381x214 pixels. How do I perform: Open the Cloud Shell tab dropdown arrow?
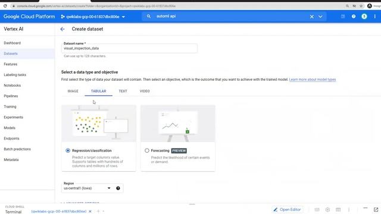pyautogui.click(x=104, y=212)
